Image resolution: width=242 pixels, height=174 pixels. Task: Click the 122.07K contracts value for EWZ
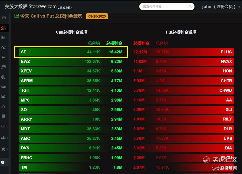tap(92, 61)
